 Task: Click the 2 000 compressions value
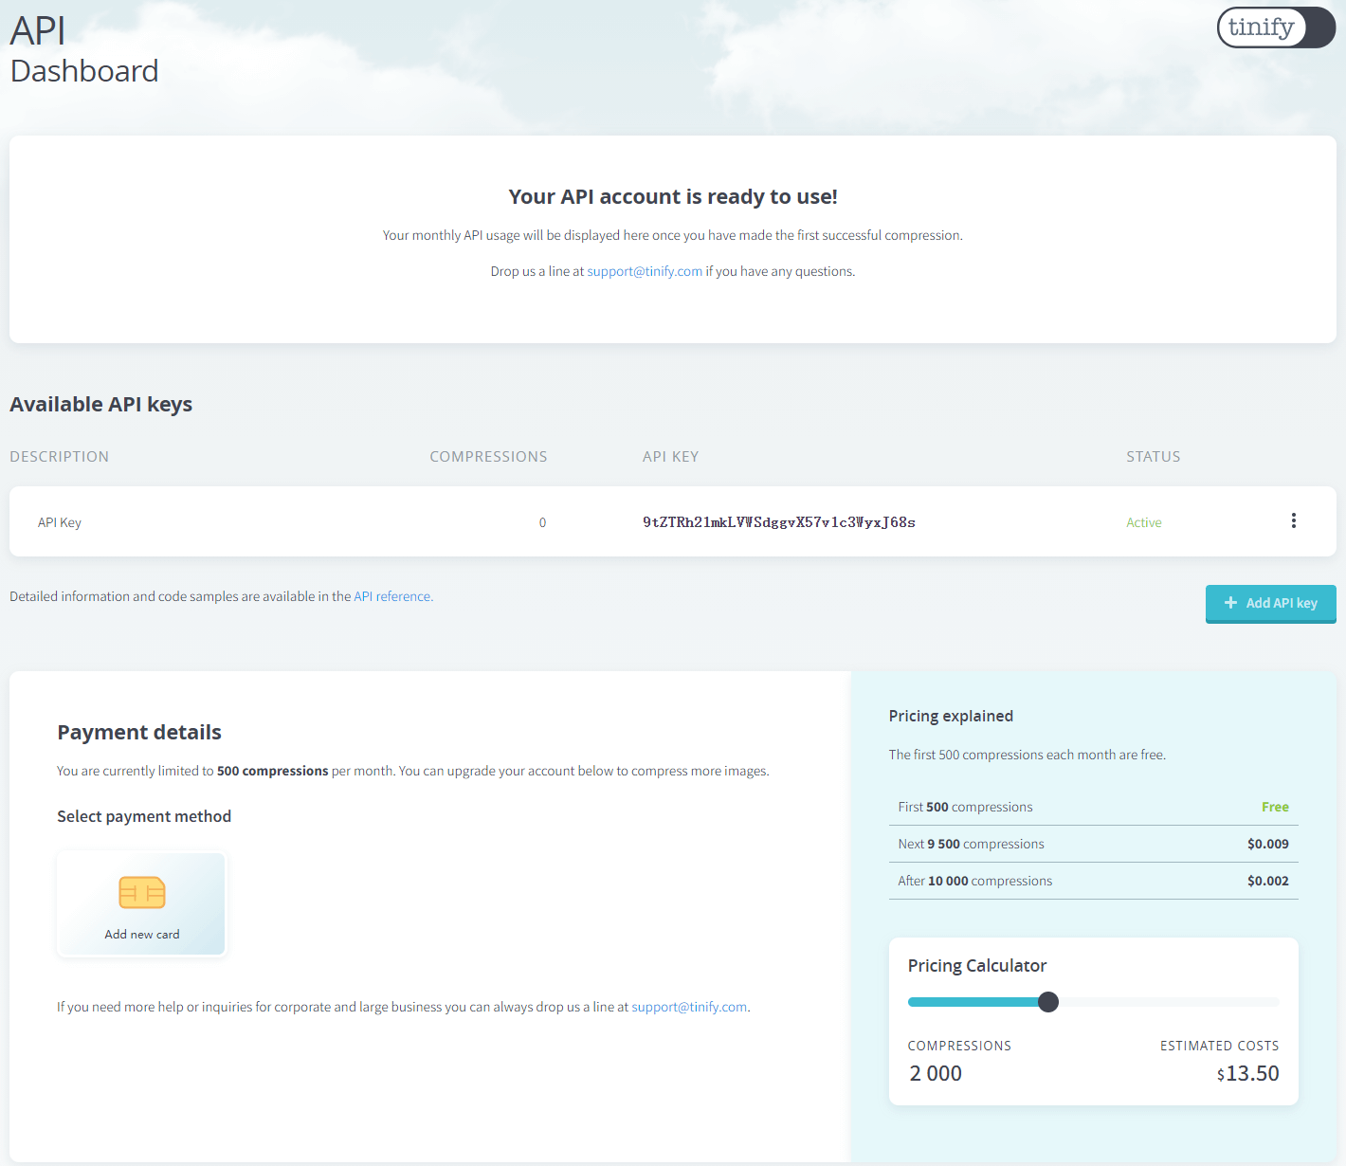[x=936, y=1073]
